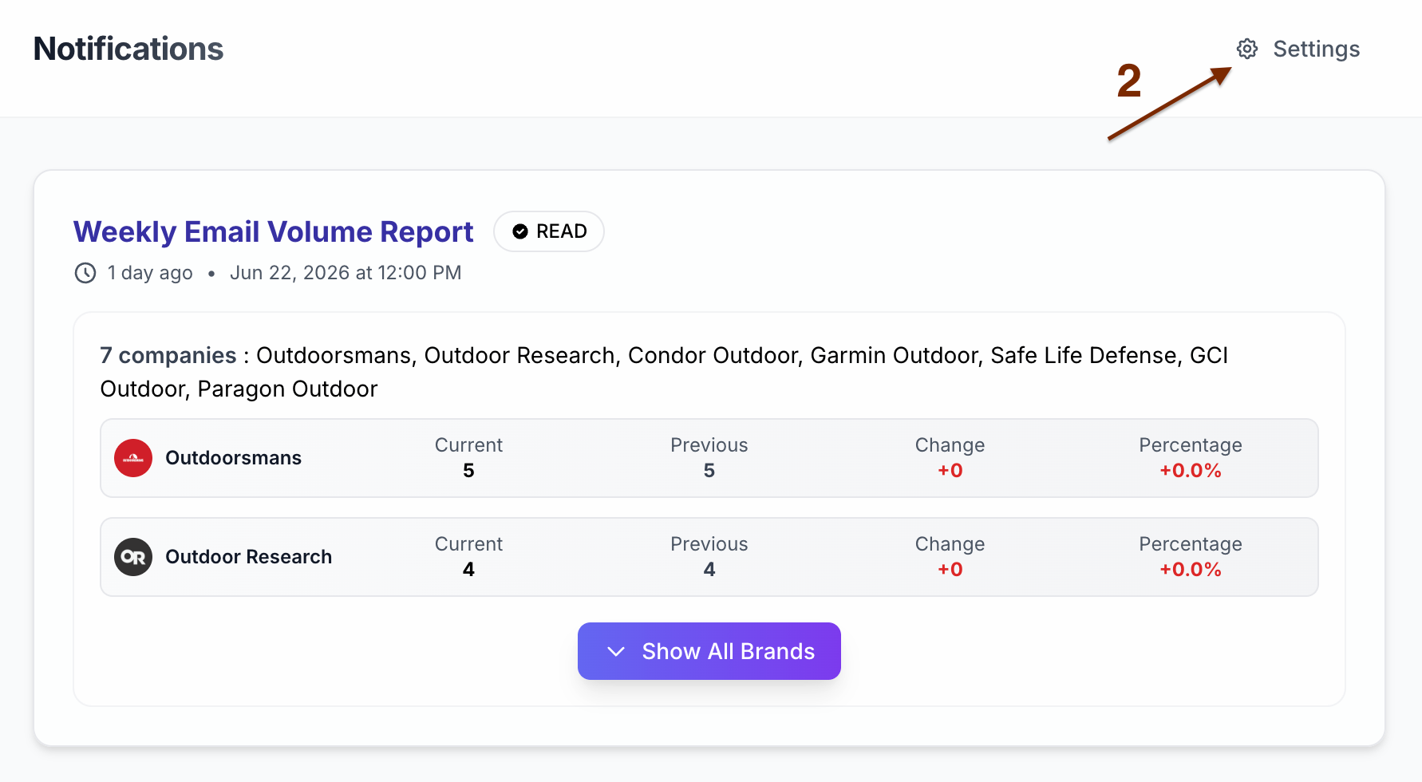Expand the Show All Brands button
The height and width of the screenshot is (782, 1422).
pos(709,651)
